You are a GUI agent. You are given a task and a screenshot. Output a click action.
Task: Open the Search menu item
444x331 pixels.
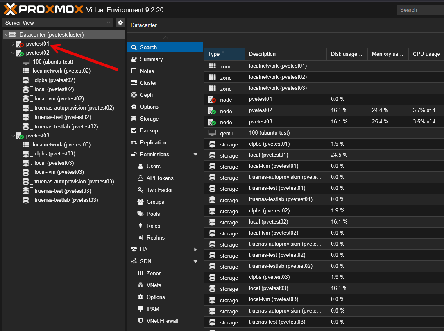click(165, 47)
